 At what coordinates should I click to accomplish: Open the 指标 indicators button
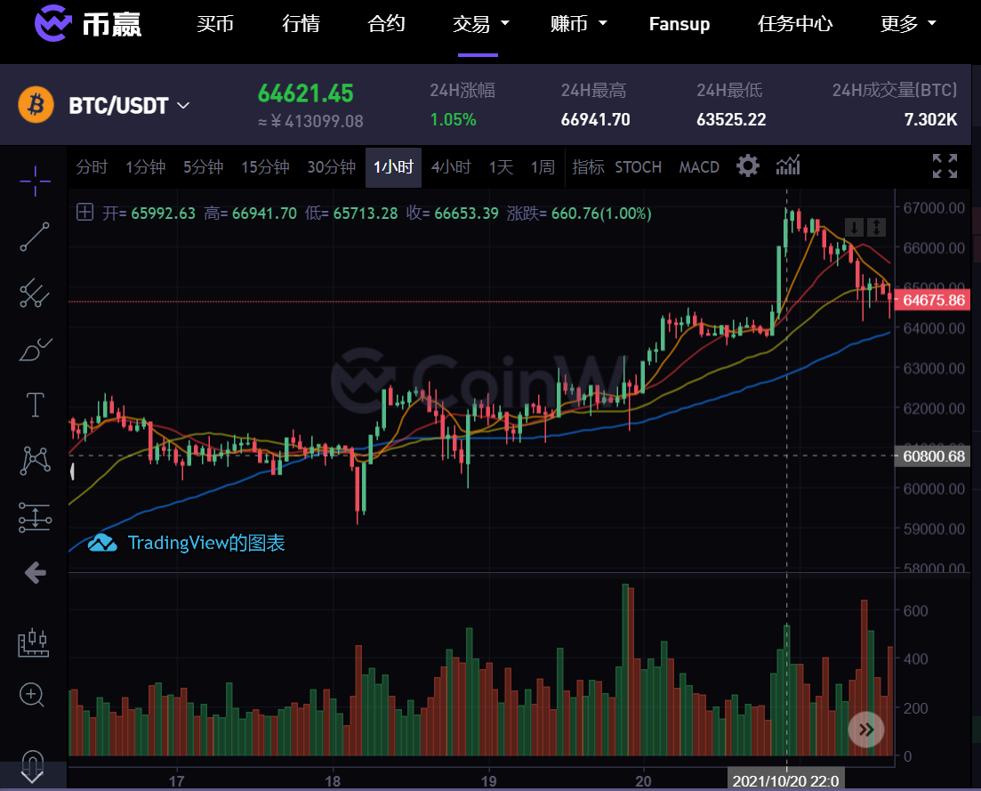588,167
